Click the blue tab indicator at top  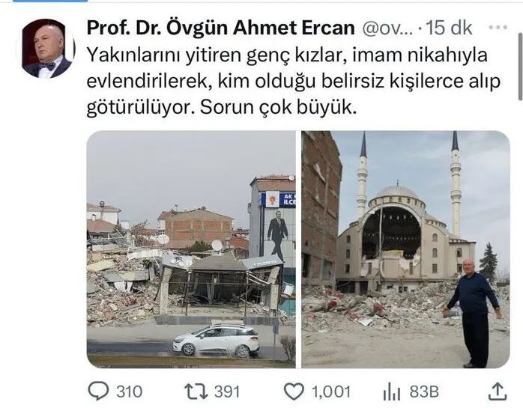pyautogui.click(x=50, y=1)
